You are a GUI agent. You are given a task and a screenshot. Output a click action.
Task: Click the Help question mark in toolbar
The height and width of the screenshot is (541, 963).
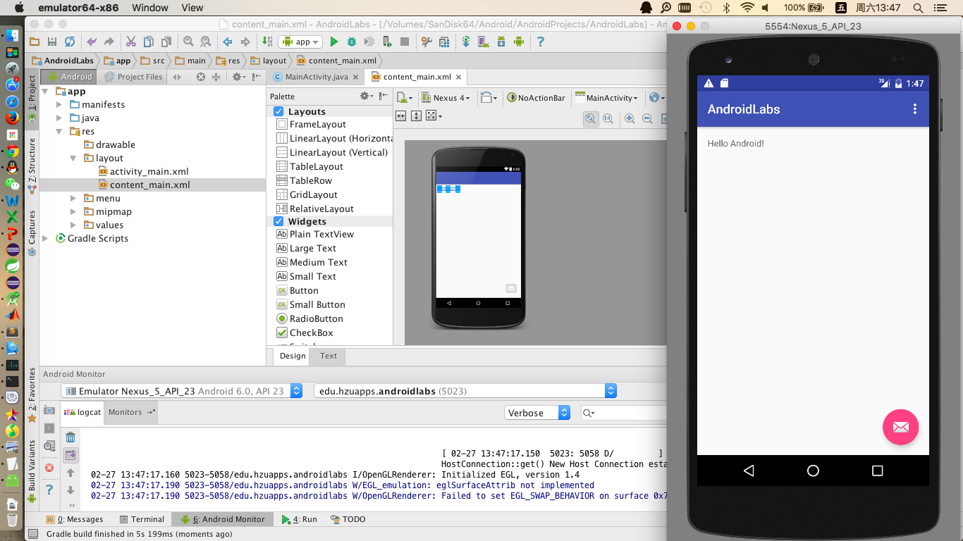pyautogui.click(x=541, y=42)
